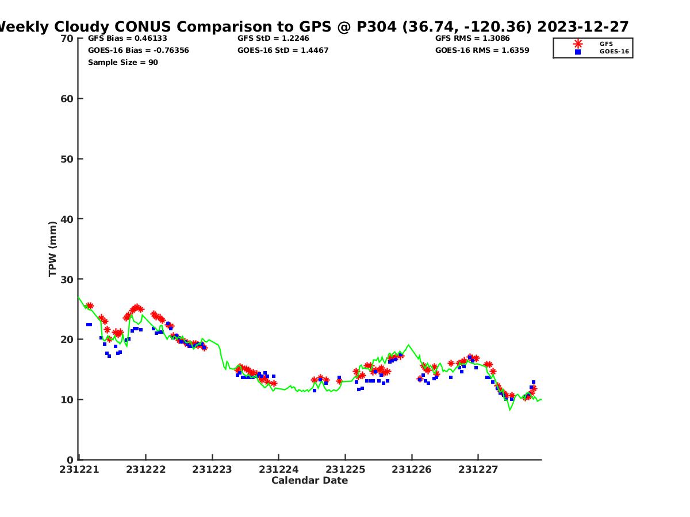Click the GOES-16 Bias = -0.76356 text

(x=139, y=51)
